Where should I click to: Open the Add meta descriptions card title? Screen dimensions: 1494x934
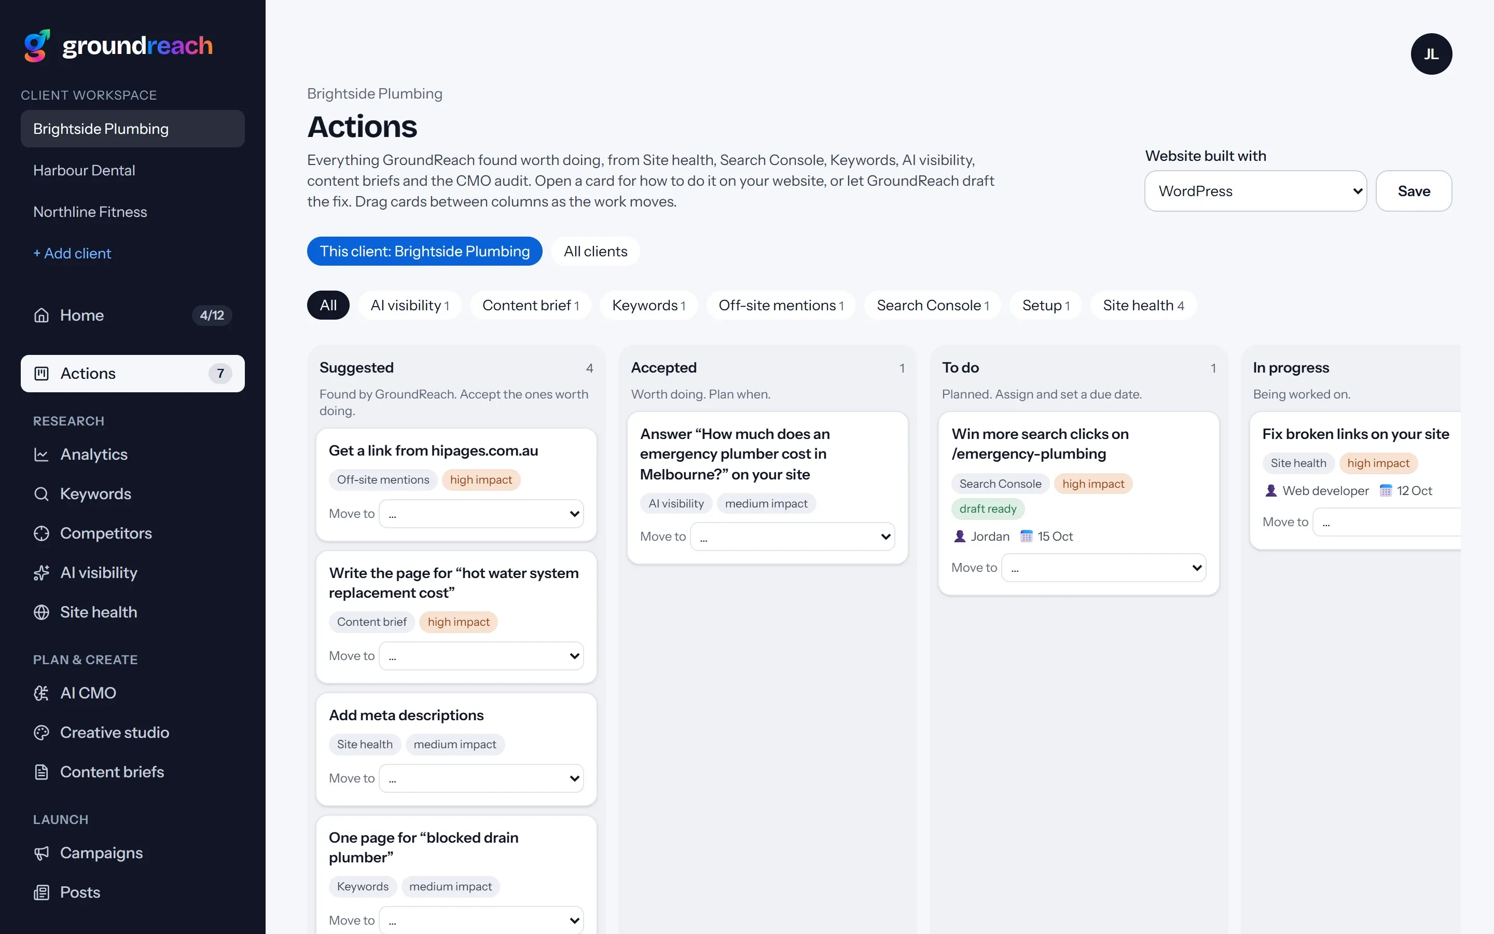406,716
